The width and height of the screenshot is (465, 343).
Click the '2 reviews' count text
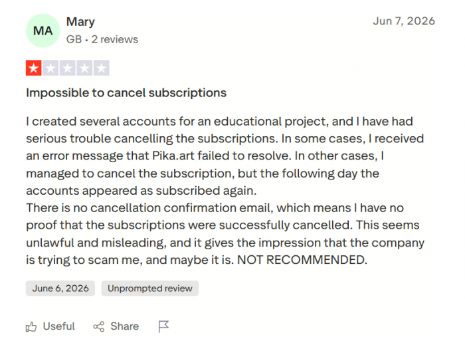[115, 39]
